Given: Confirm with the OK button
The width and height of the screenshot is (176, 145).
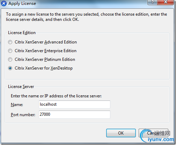Looking at the screenshot, I should pyautogui.click(x=121, y=133).
